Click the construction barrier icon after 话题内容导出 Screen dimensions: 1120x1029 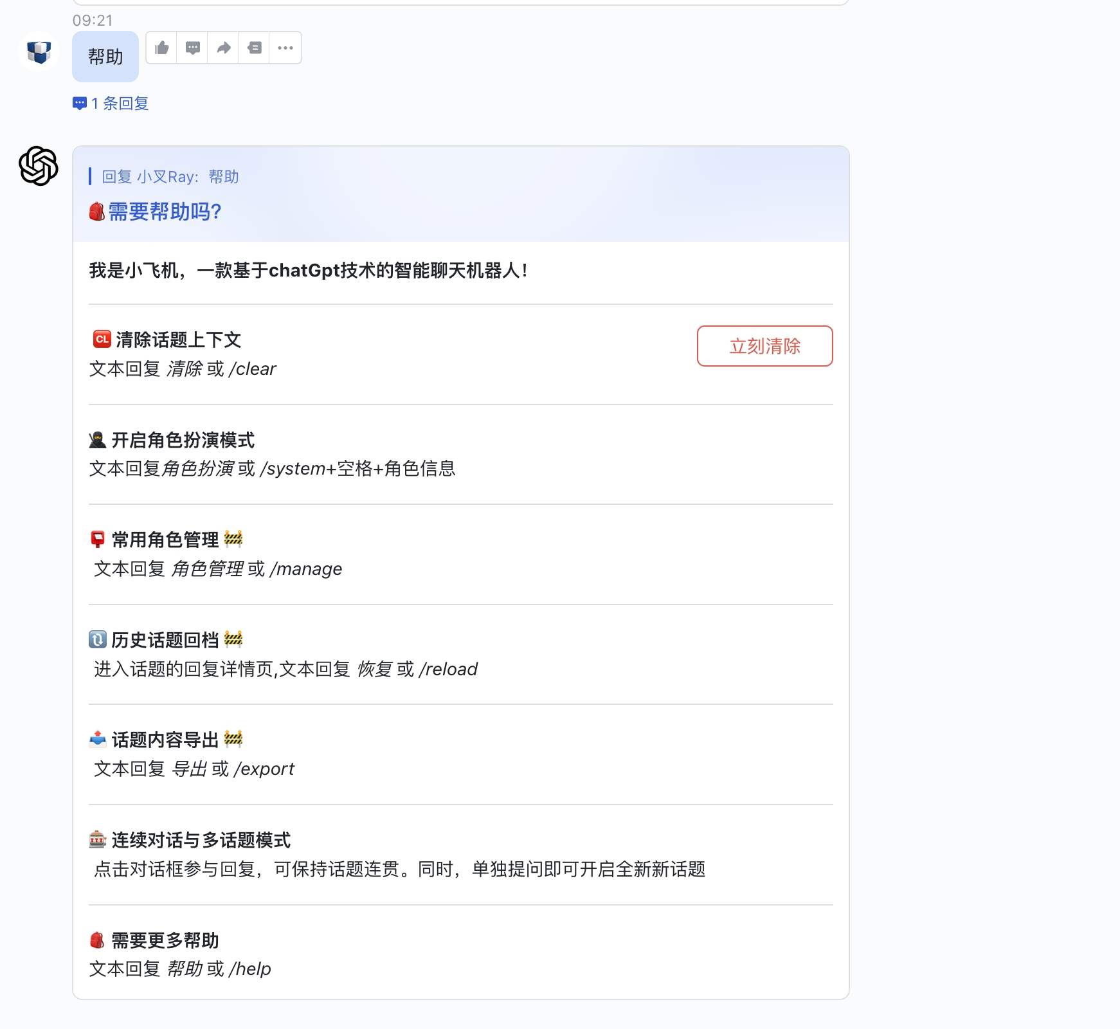click(233, 739)
